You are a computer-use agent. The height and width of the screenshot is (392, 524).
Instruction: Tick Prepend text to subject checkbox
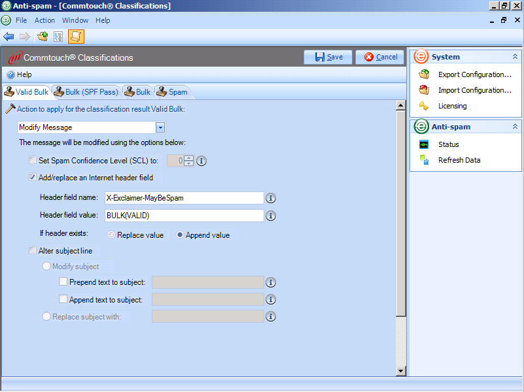point(63,282)
